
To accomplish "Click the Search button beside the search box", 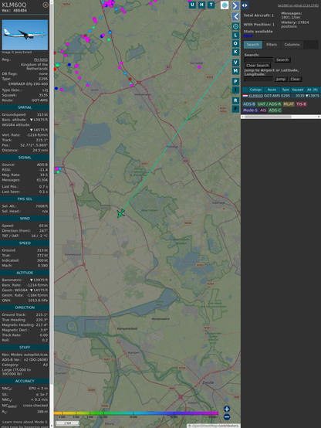I will click(x=282, y=59).
